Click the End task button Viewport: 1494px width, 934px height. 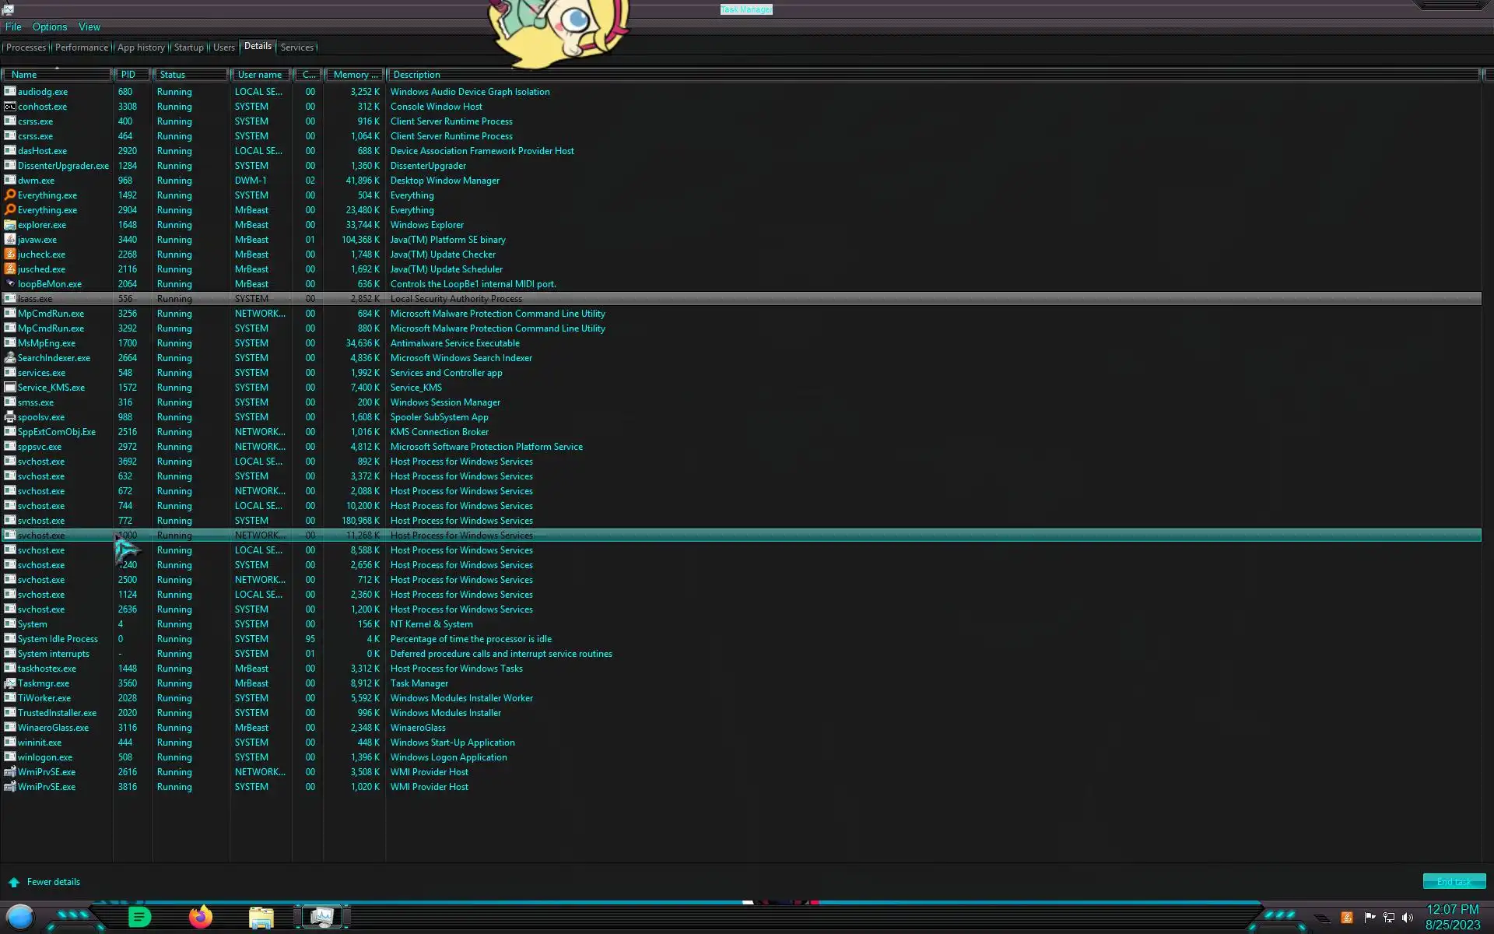[1454, 881]
